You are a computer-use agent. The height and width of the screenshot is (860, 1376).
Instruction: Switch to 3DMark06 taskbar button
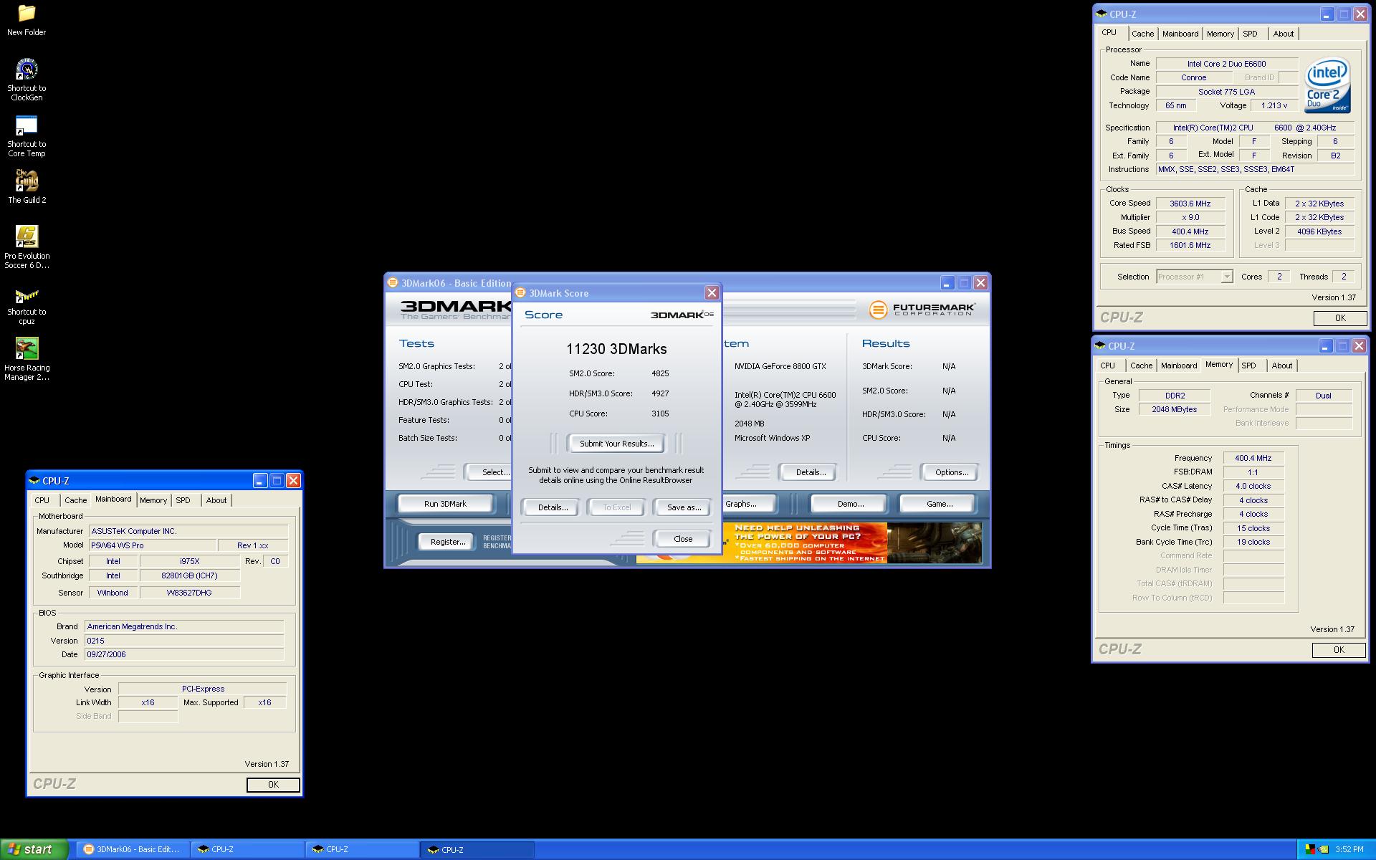point(132,849)
